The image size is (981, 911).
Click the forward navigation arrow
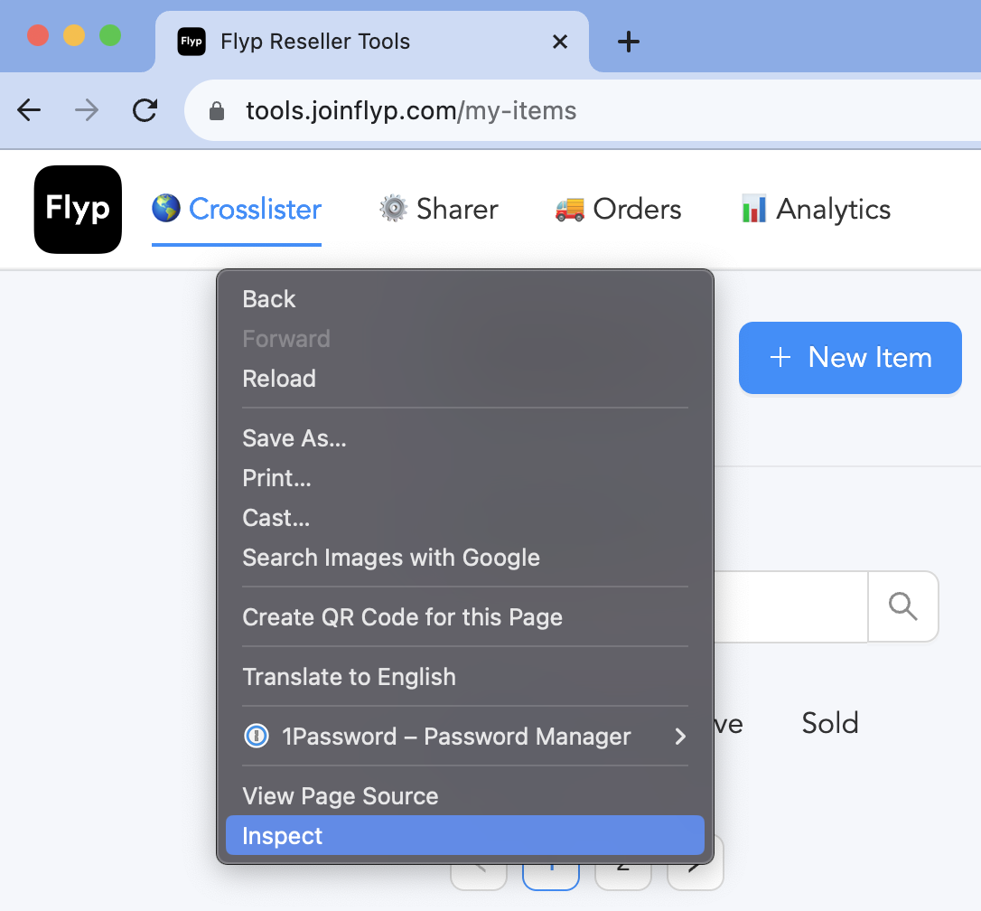[x=87, y=111]
